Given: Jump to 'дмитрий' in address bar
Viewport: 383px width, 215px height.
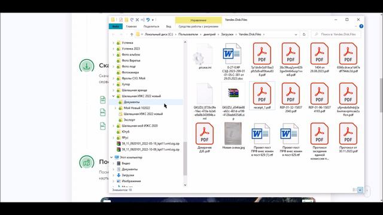Looking at the screenshot, I should point(209,35).
